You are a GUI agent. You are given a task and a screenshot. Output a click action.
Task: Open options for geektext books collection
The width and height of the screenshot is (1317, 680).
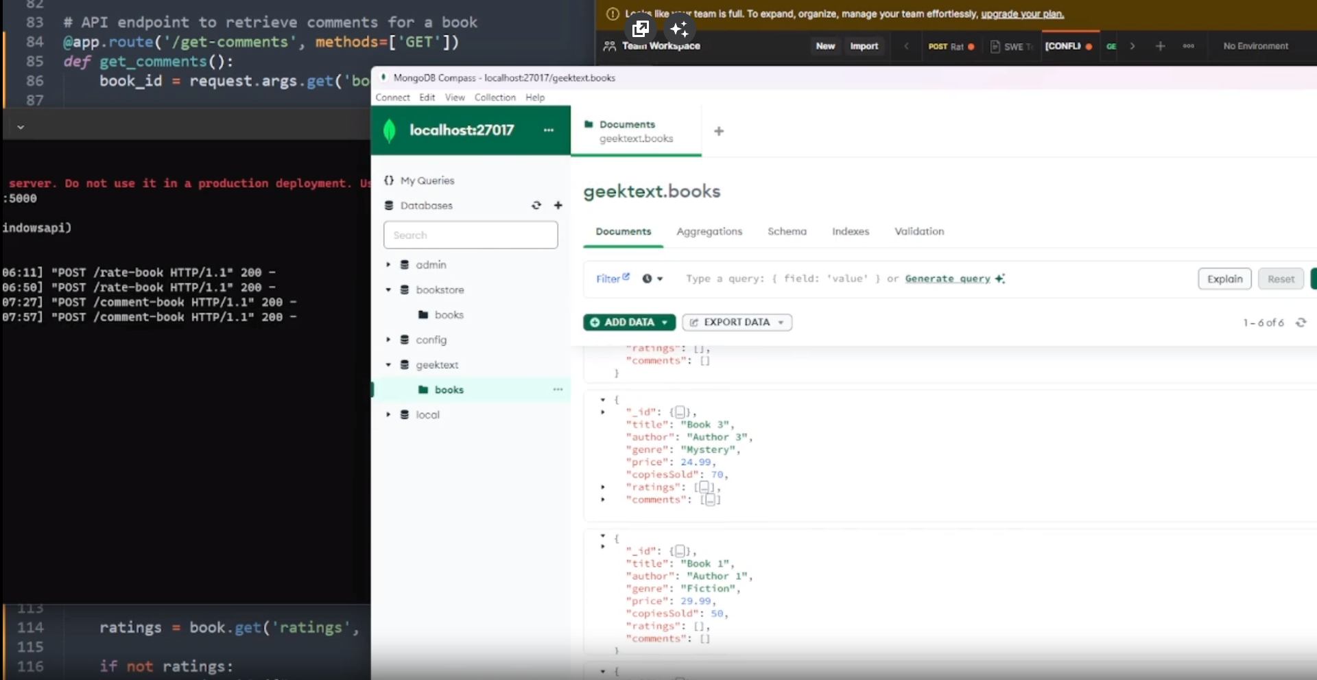[x=558, y=390]
